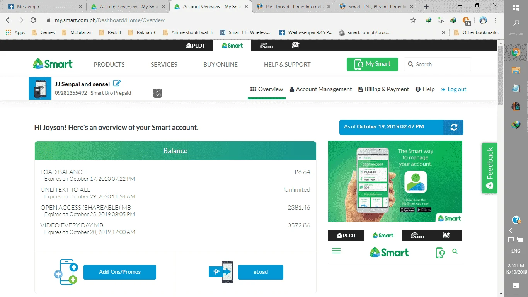The height and width of the screenshot is (297, 528).
Task: Click the extension icon showing badge 16
Action: click(x=466, y=20)
